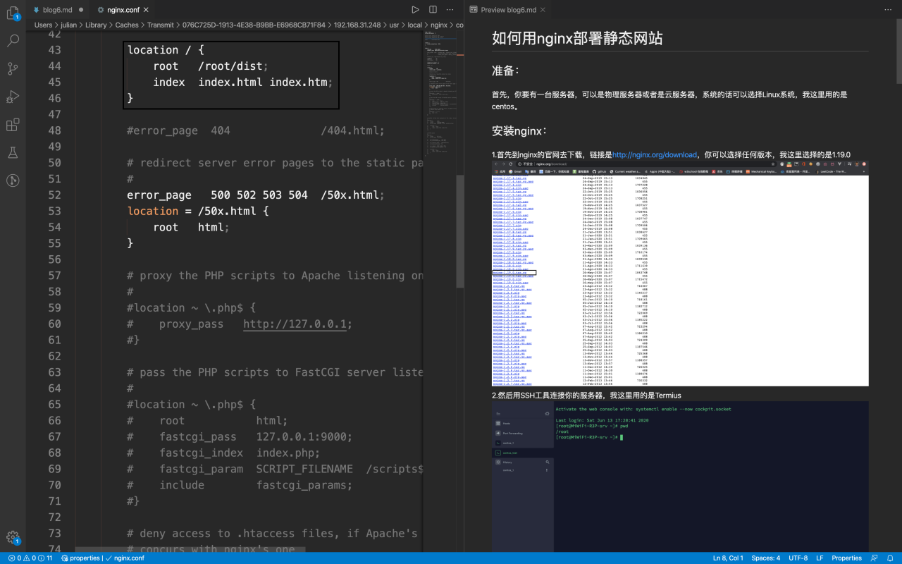Change file encoding via UTF-8

click(x=798, y=558)
